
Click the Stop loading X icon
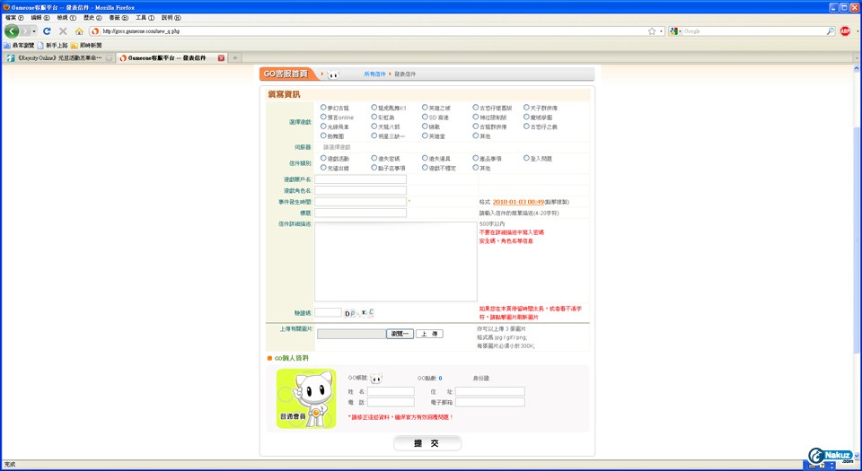click(63, 31)
